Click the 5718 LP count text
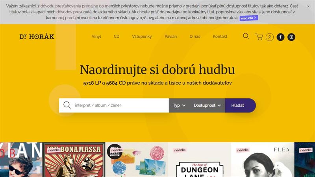Image resolution: width=315 pixels, height=177 pixels. pyautogui.click(x=92, y=83)
